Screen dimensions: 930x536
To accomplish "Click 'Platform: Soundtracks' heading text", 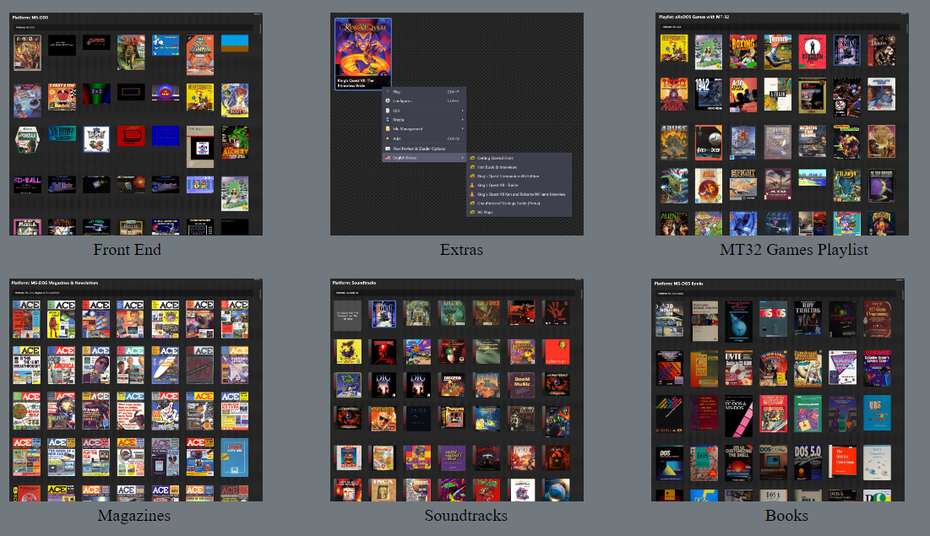I will (x=354, y=283).
